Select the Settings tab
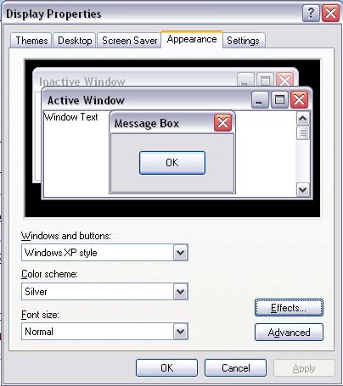Image resolution: width=343 pixels, height=386 pixels. point(243,41)
